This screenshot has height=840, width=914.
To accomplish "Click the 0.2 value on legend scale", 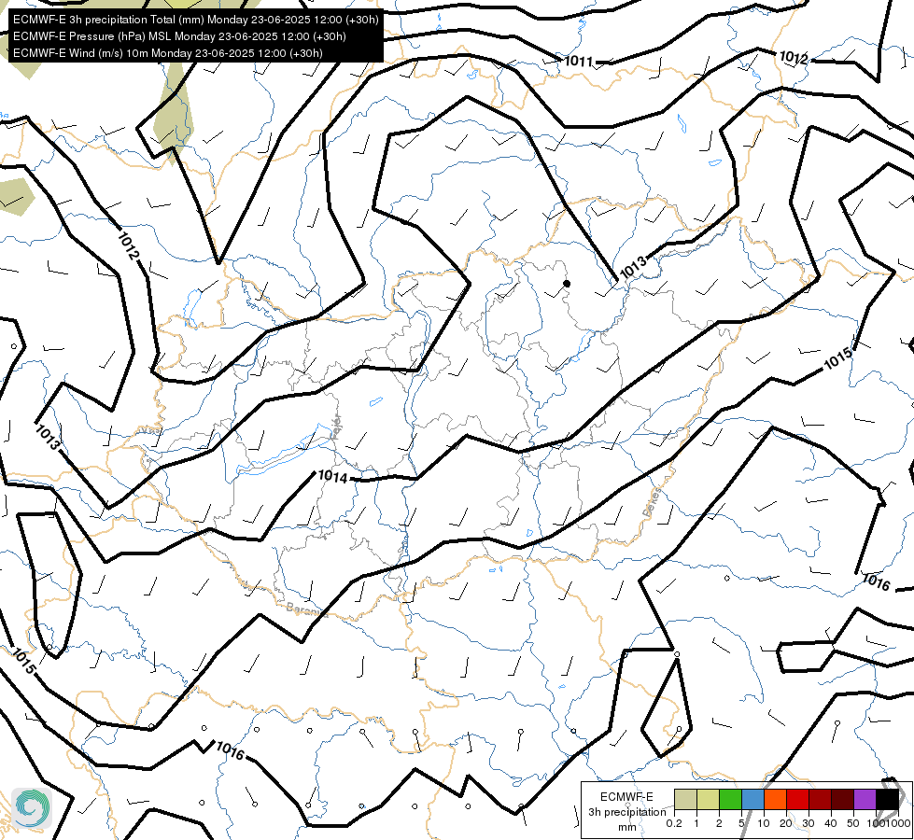I will coord(674,823).
